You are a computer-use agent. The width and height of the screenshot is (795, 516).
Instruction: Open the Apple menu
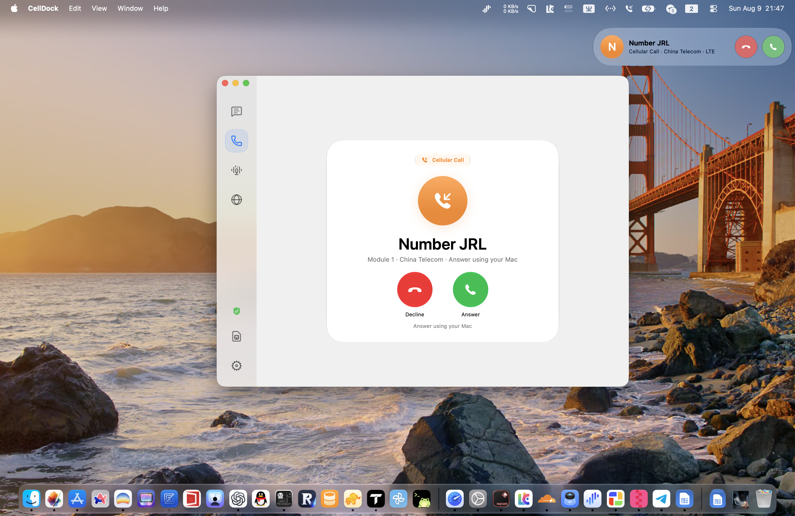click(14, 8)
